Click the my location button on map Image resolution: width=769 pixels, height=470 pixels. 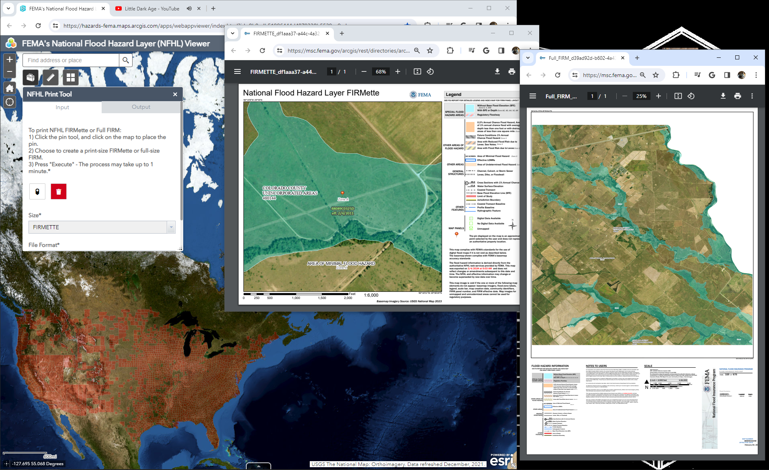point(10,102)
